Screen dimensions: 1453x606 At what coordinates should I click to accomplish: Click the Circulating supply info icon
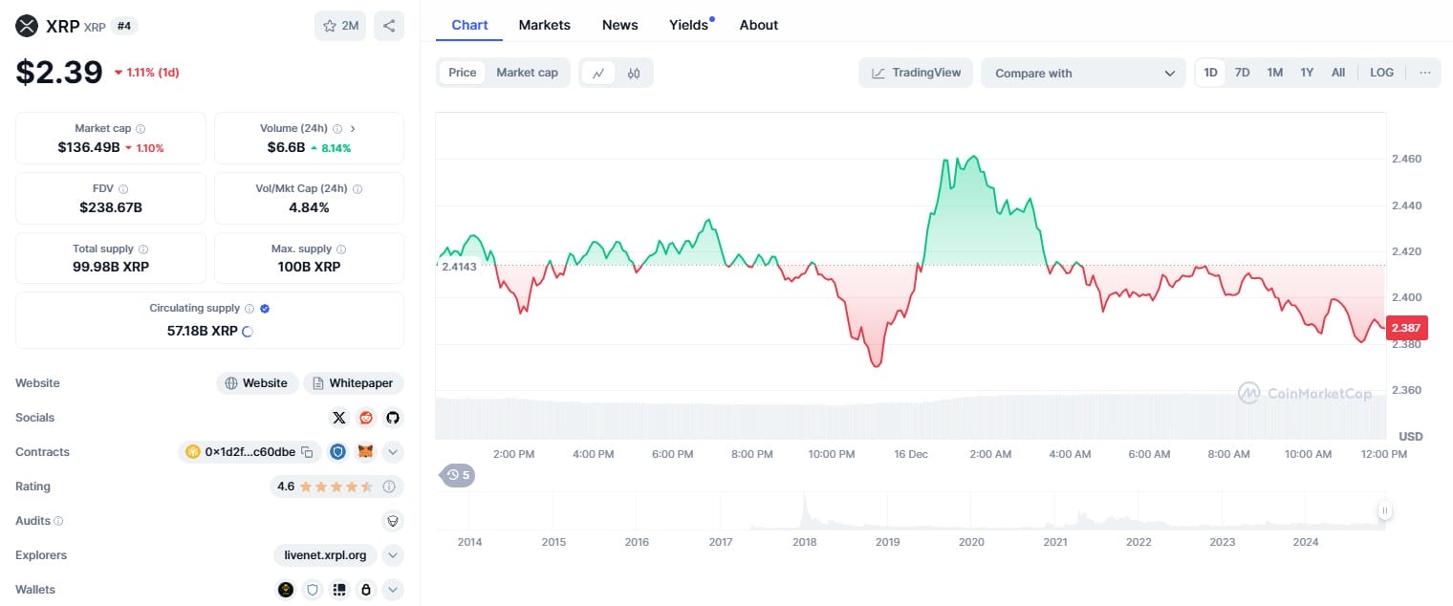coord(249,309)
